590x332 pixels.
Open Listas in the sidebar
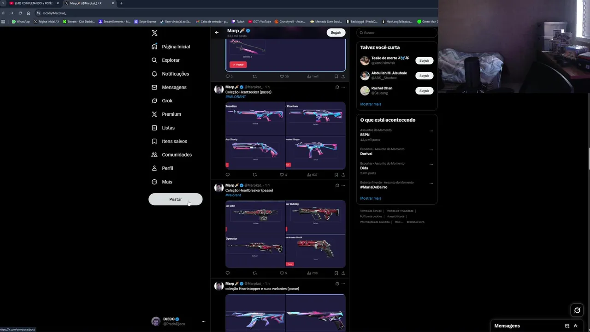tap(163, 128)
